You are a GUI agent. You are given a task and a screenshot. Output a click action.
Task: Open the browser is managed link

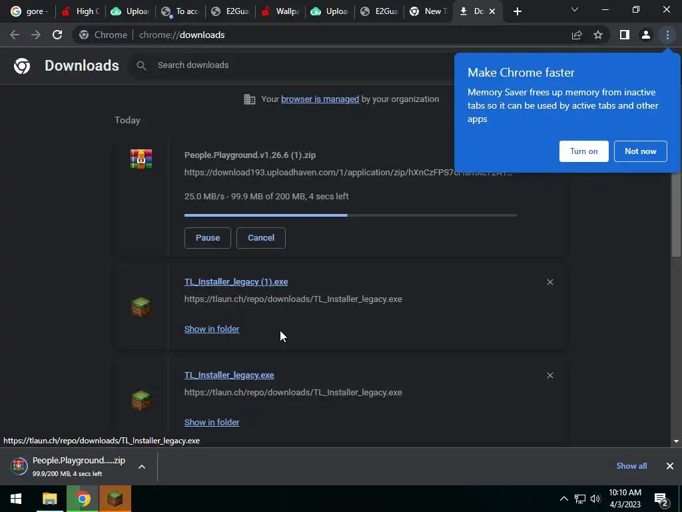[x=320, y=99]
